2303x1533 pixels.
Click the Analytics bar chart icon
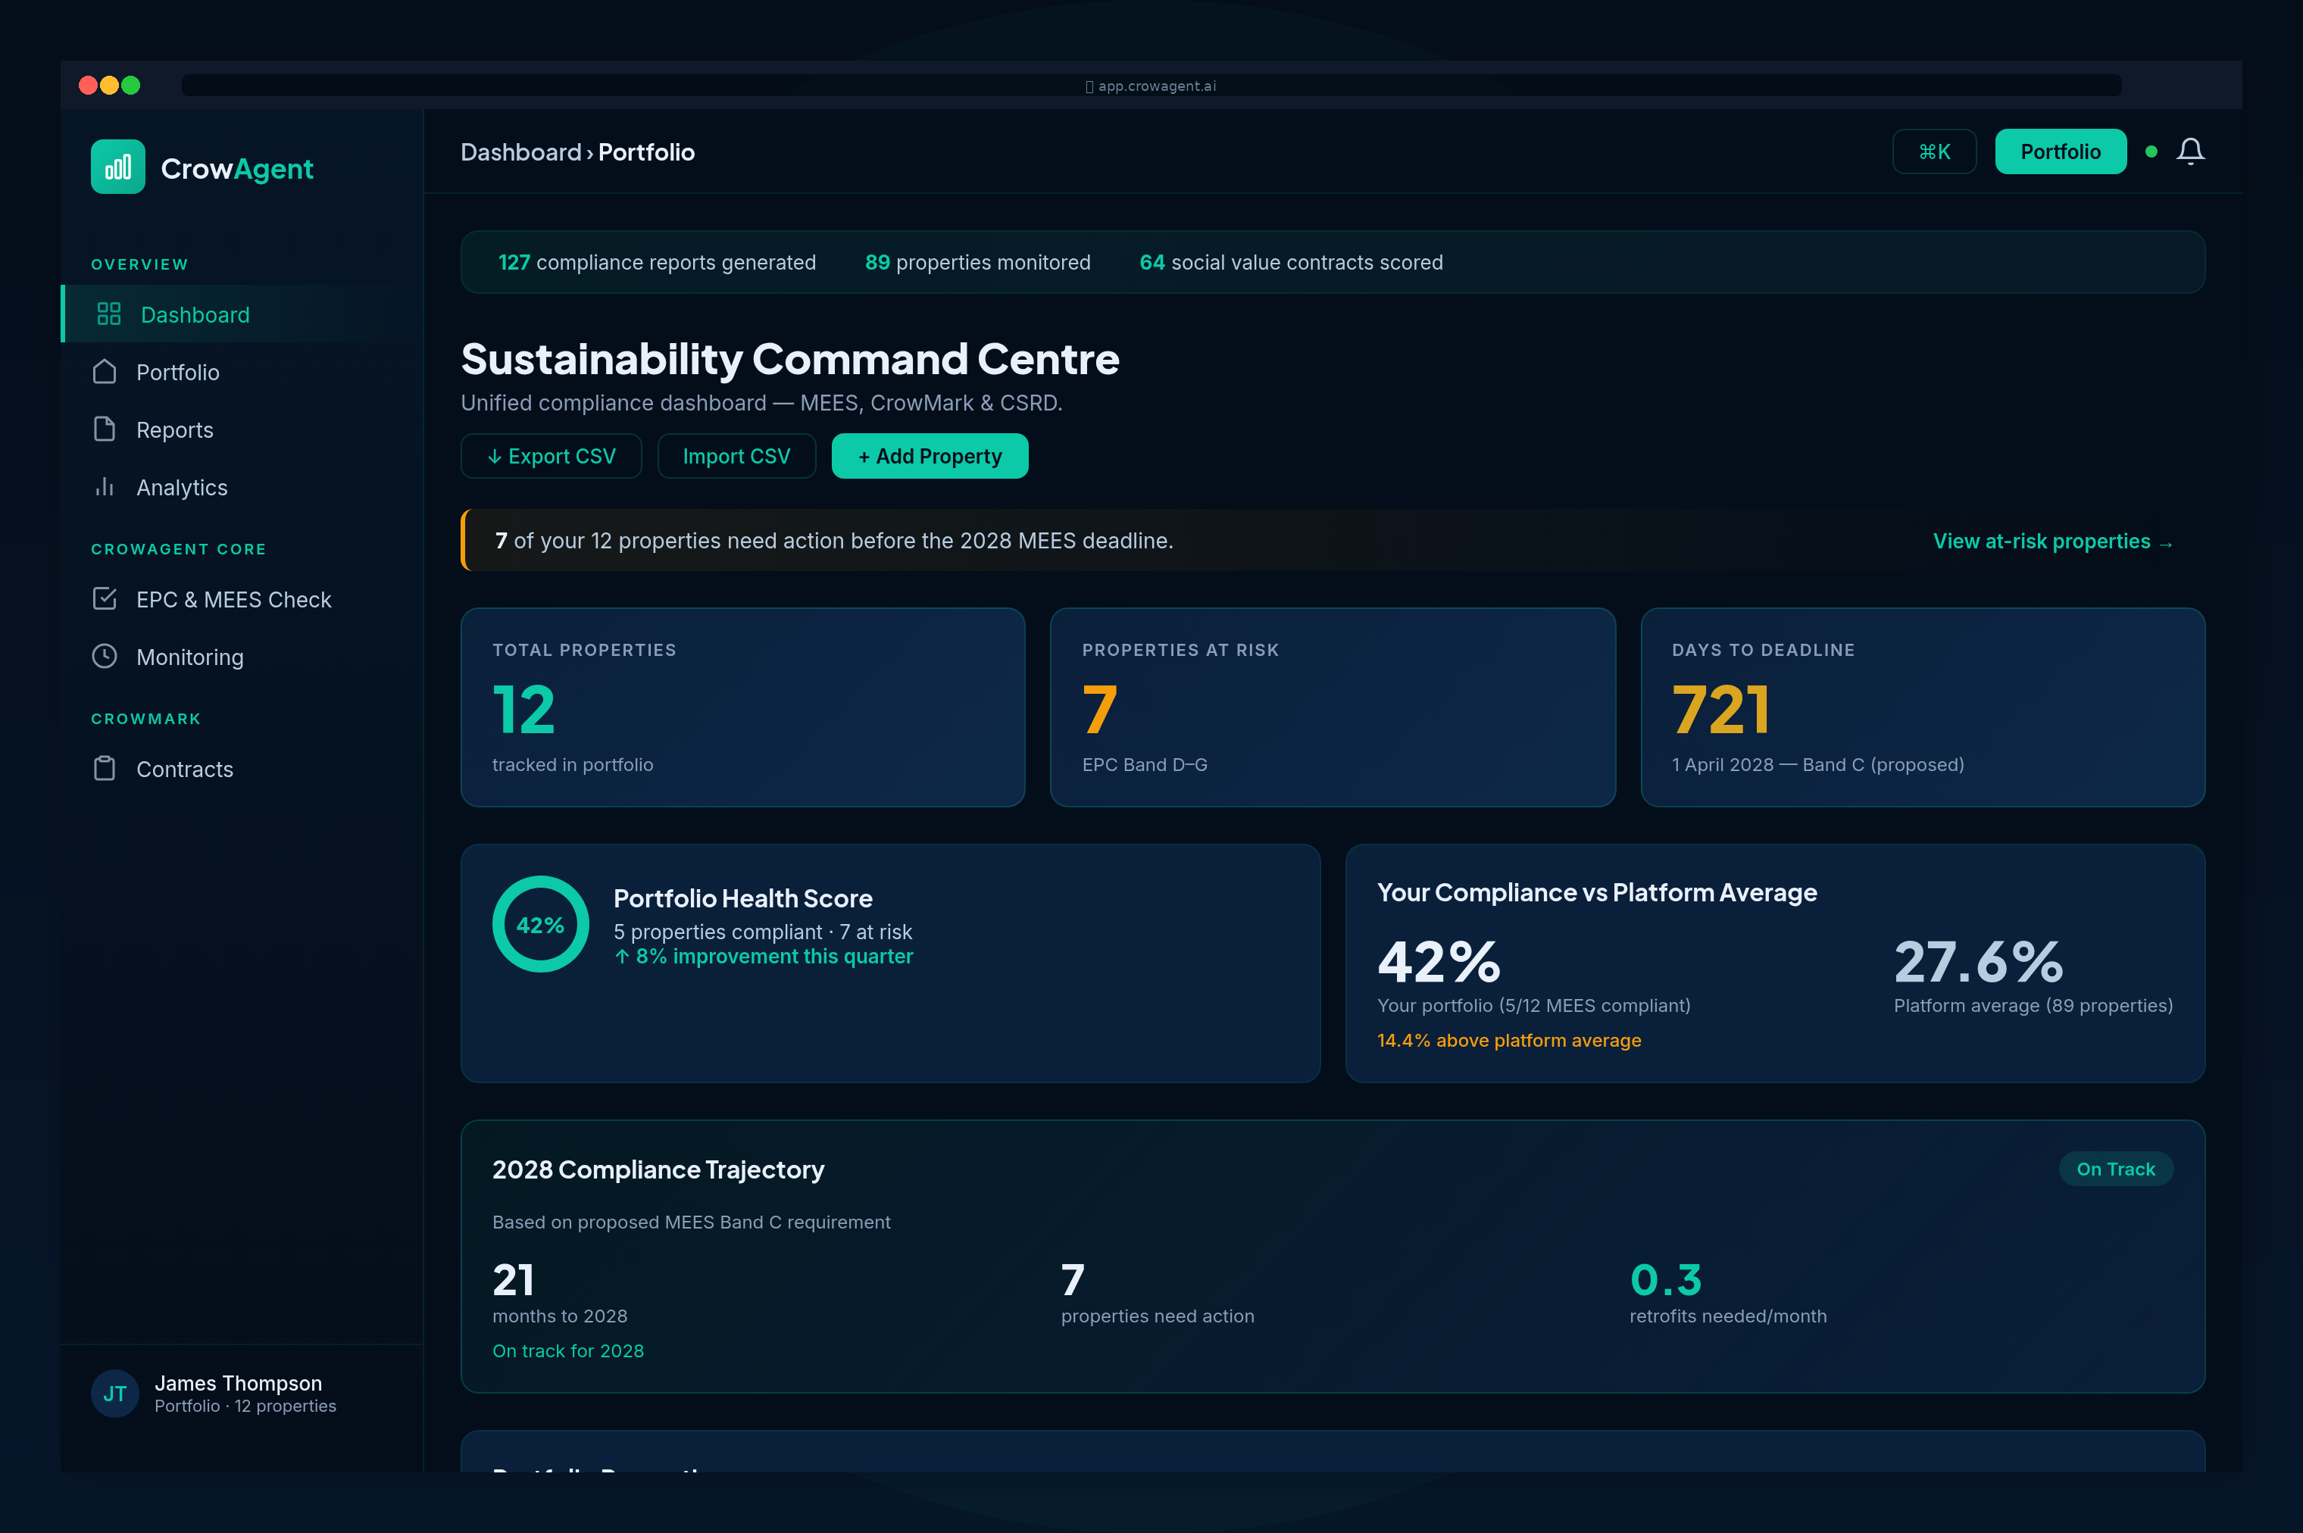point(105,487)
